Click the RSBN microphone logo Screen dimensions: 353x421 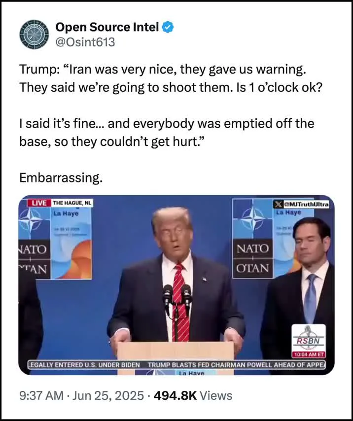(x=309, y=338)
